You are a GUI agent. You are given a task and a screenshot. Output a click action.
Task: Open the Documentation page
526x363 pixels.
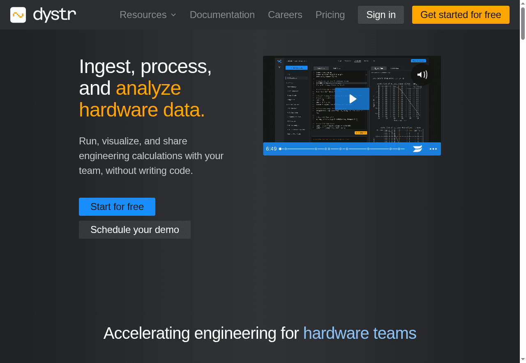222,15
